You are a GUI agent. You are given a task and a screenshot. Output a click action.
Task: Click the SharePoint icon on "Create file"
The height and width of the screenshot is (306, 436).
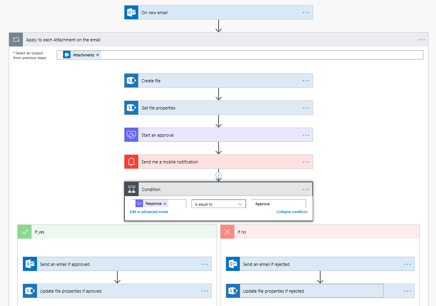pyautogui.click(x=131, y=80)
